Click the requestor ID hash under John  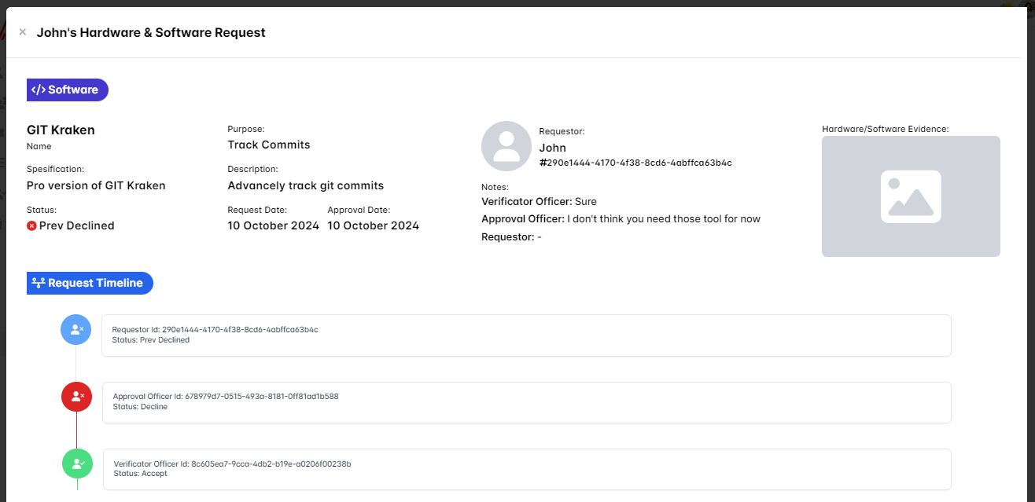635,163
